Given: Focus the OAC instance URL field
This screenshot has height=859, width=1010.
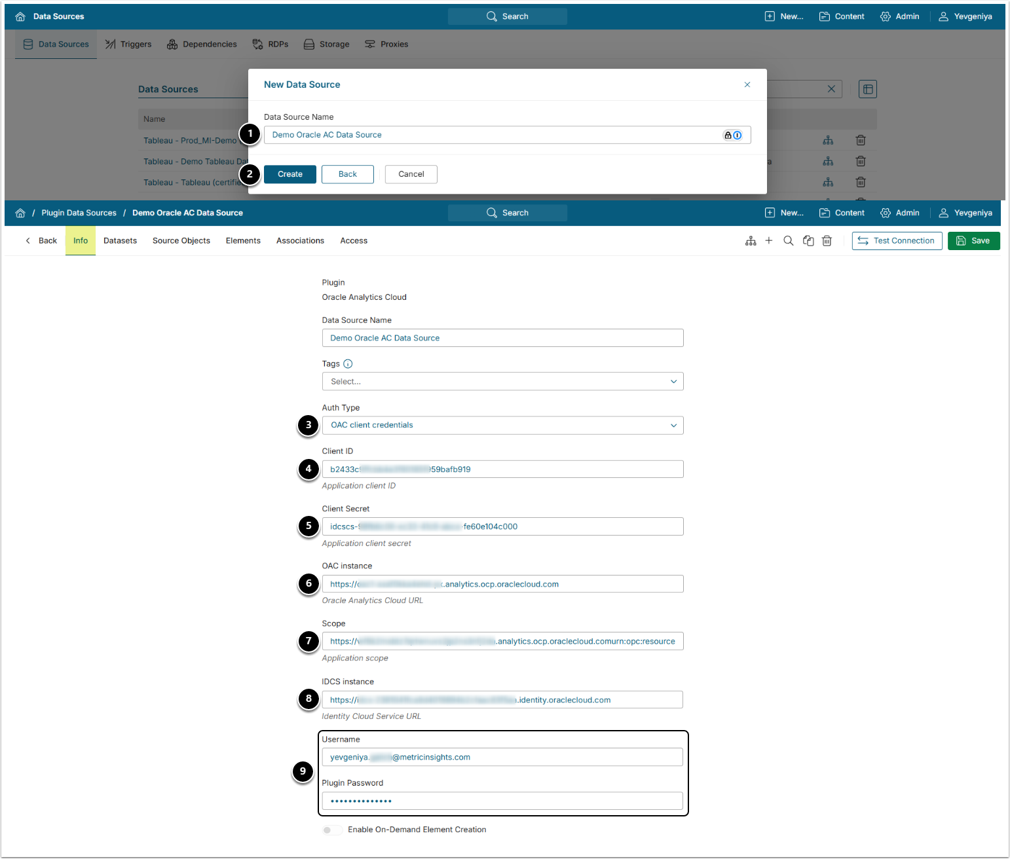Looking at the screenshot, I should [x=502, y=584].
